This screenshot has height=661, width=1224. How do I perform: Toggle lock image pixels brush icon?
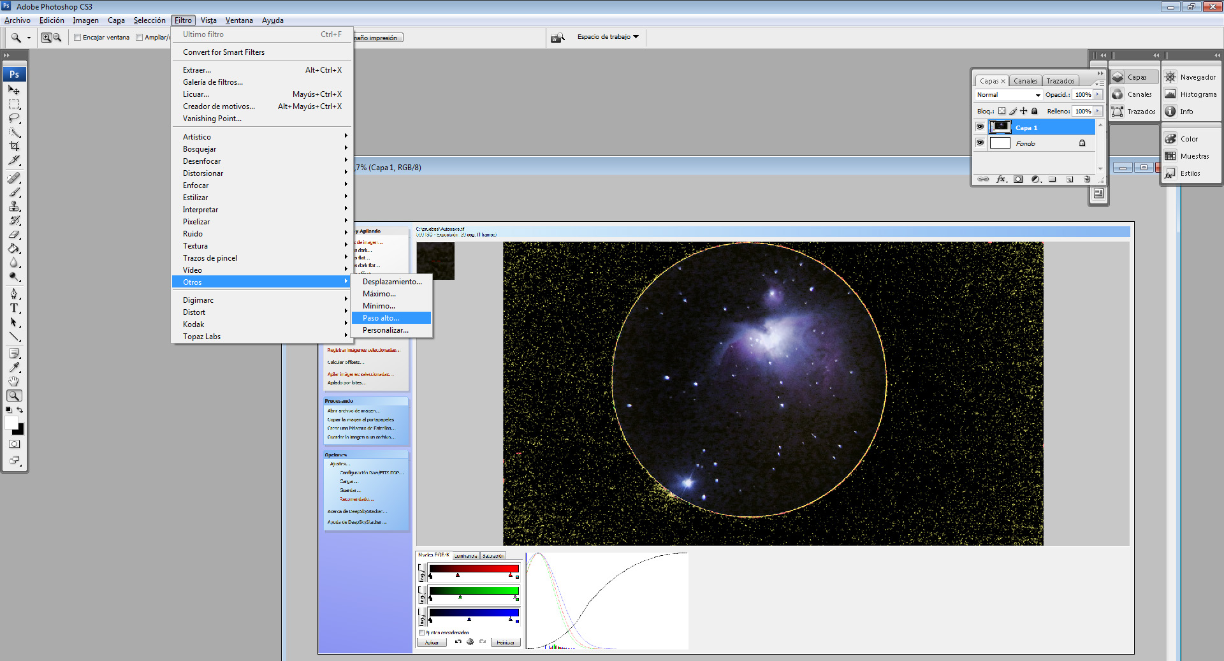(1012, 111)
